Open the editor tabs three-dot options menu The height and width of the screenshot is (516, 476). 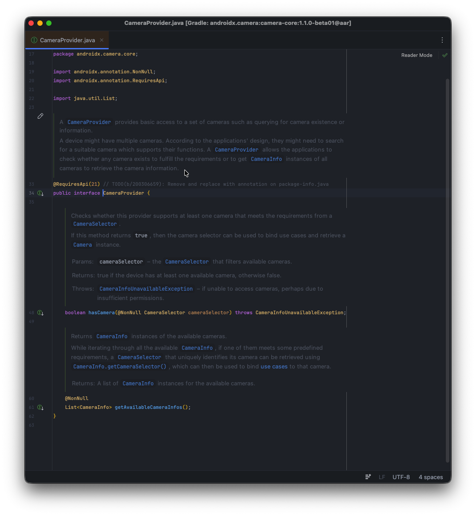[x=442, y=40]
